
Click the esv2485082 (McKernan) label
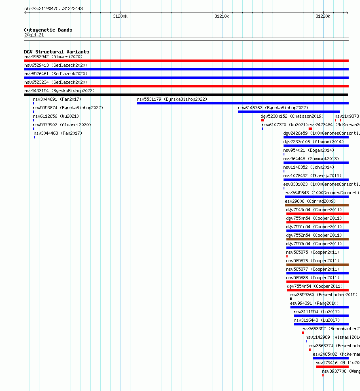tap(336, 354)
